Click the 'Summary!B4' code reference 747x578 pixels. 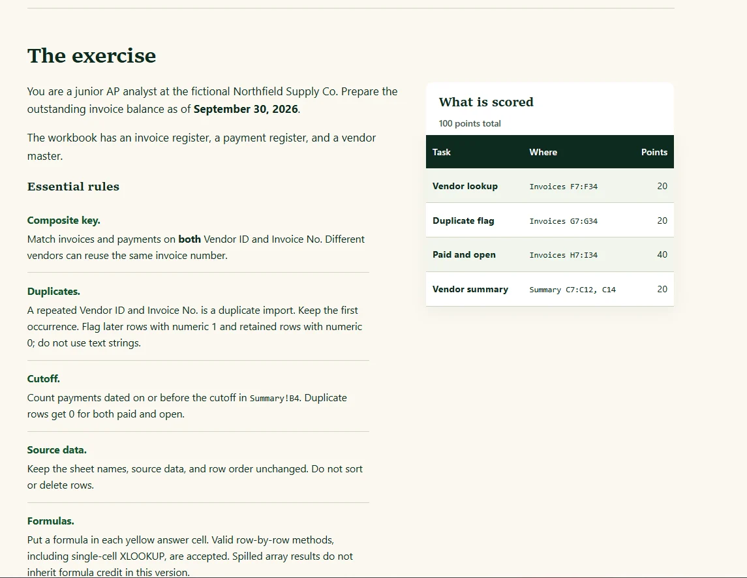click(x=275, y=399)
